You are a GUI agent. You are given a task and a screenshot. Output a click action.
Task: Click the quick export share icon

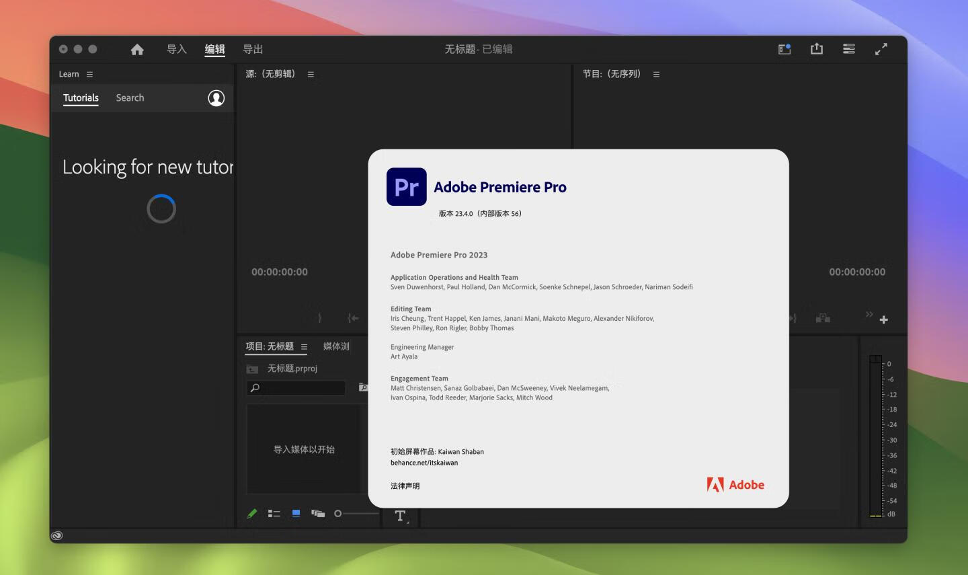point(817,48)
